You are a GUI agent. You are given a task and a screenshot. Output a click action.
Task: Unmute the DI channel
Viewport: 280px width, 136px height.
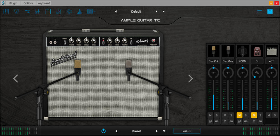254,115
